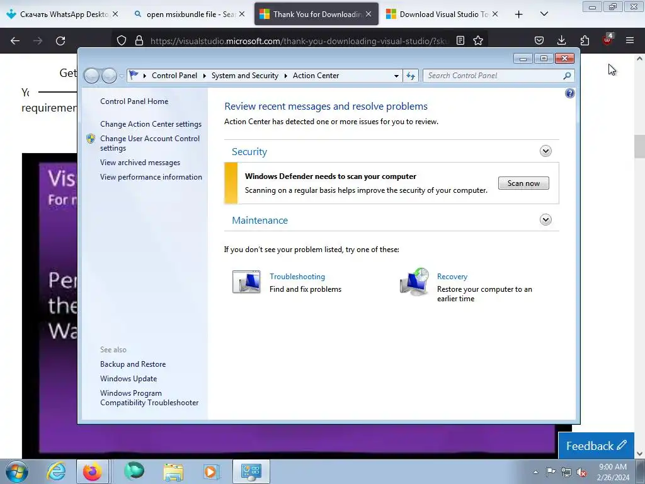645x484 pixels.
Task: Open the Firefox downloads panel
Action: 561,41
